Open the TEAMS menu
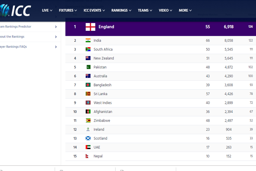256x171 pixels. tap(145, 10)
